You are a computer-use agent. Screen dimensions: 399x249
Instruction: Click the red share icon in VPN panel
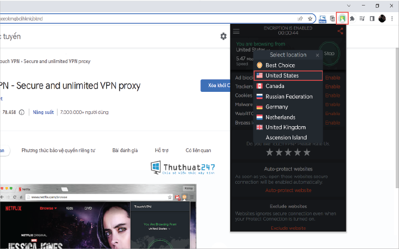(340, 32)
